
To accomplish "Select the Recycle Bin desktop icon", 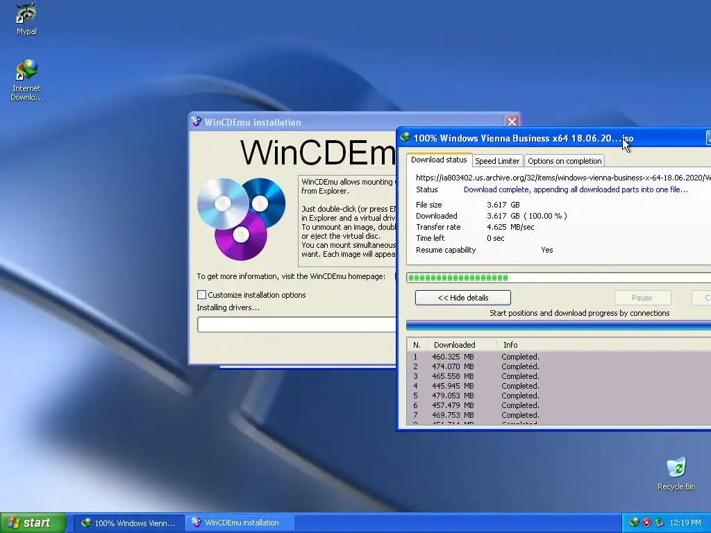I will (x=676, y=473).
